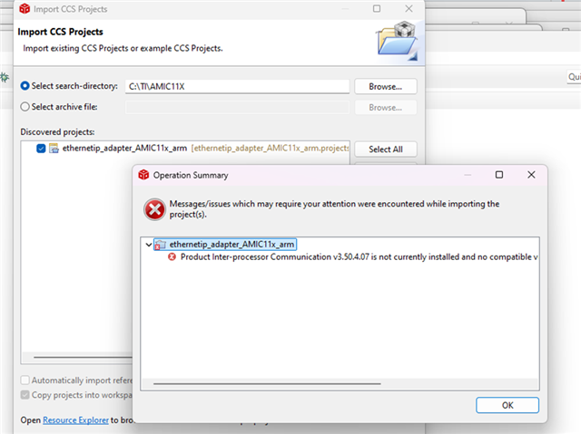This screenshot has width=581, height=434.
Task: Browse for search directory
Action: (385, 86)
